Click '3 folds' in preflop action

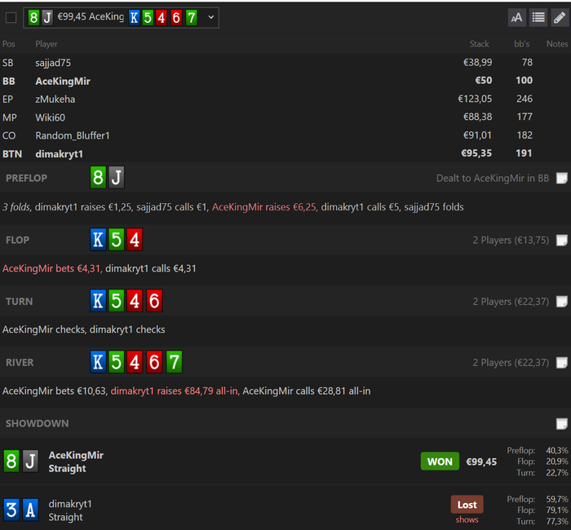17,207
